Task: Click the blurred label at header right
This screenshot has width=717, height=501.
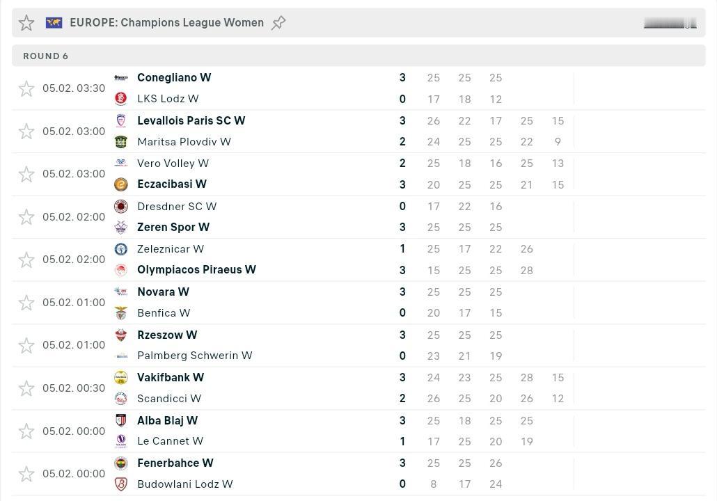Action: pos(670,24)
